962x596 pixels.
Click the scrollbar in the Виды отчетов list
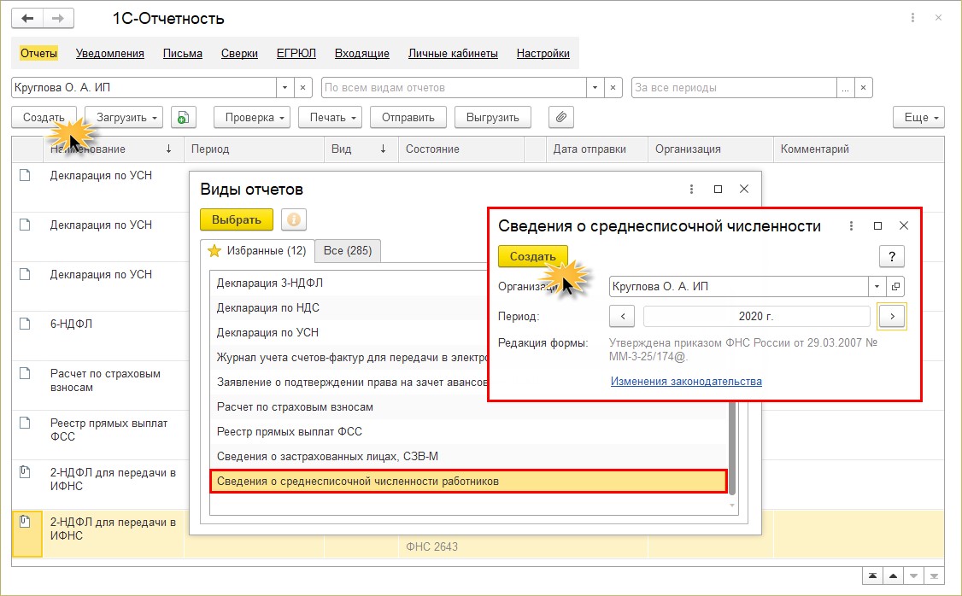tap(731, 447)
